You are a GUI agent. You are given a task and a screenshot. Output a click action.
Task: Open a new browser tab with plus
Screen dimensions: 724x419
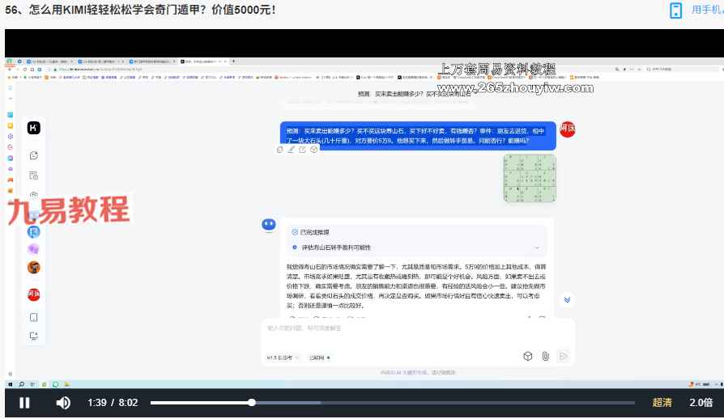coord(233,61)
